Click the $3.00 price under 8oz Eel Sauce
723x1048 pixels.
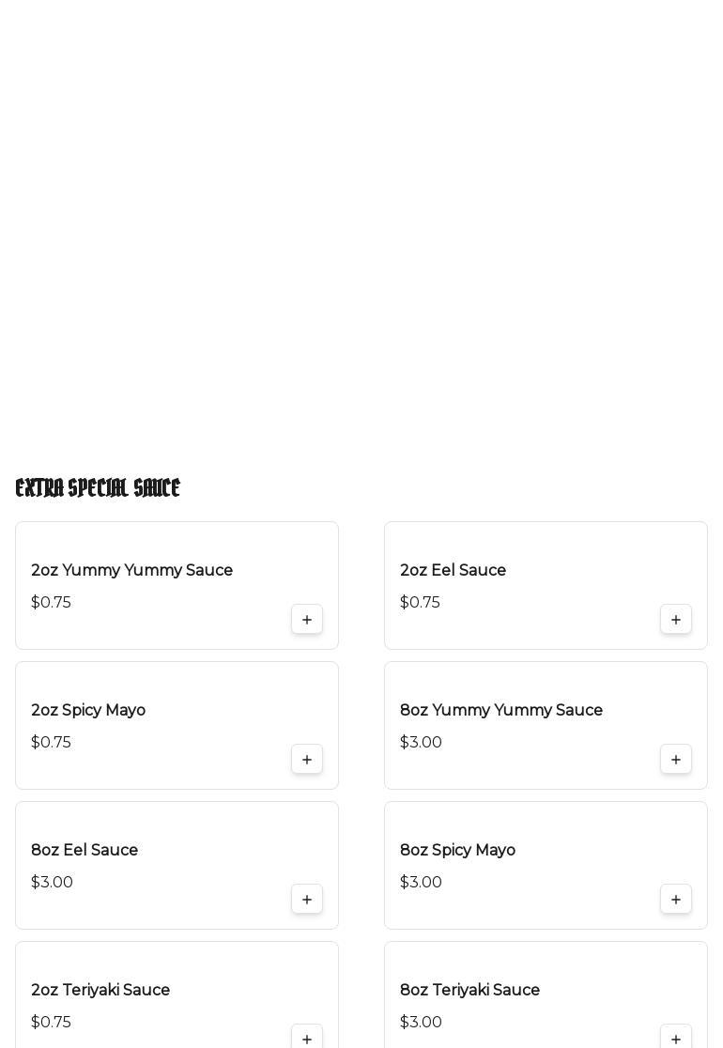coord(52,883)
